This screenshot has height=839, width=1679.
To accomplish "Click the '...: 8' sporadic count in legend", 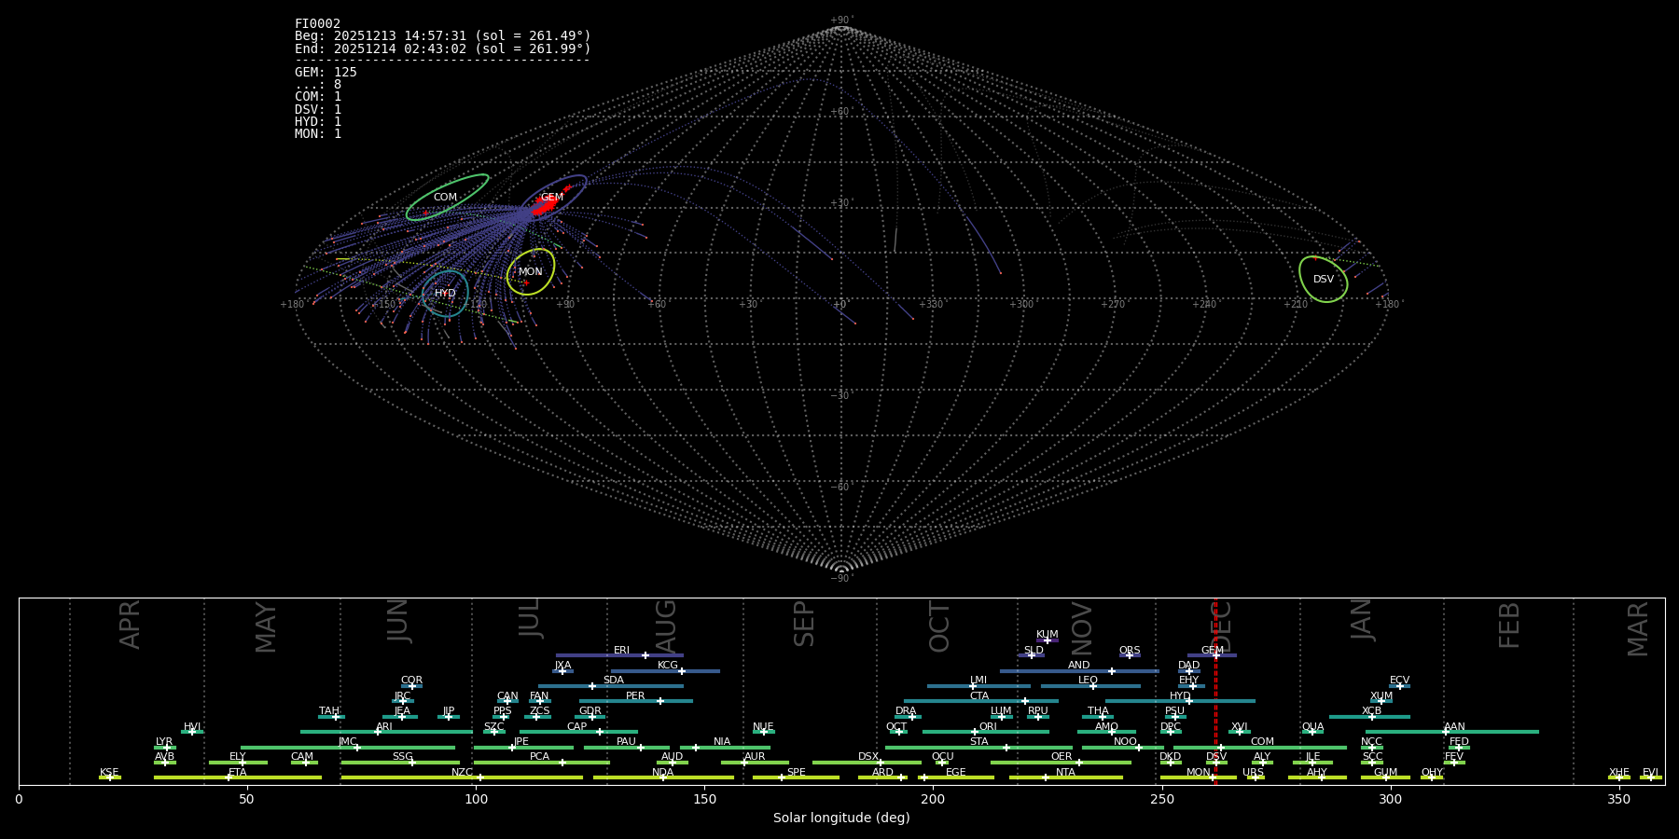I will tap(318, 85).
